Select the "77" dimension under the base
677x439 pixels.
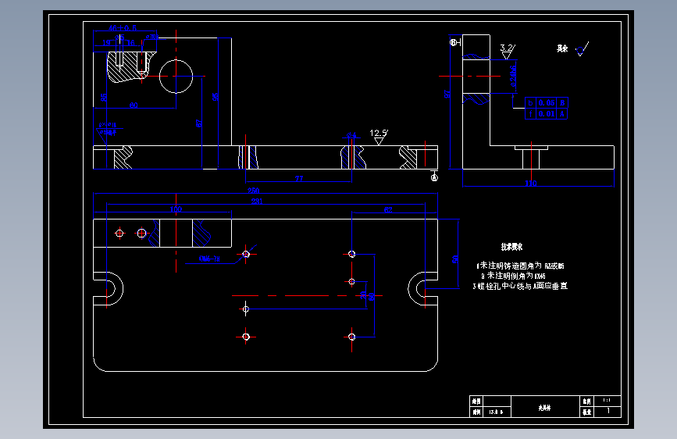tap(299, 178)
